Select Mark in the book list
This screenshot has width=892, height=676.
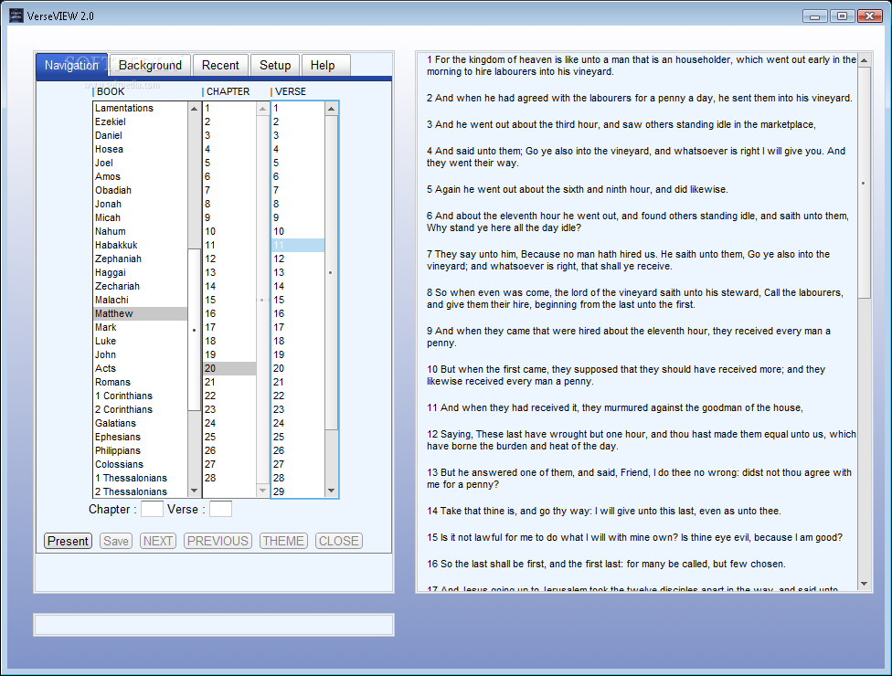pos(140,327)
